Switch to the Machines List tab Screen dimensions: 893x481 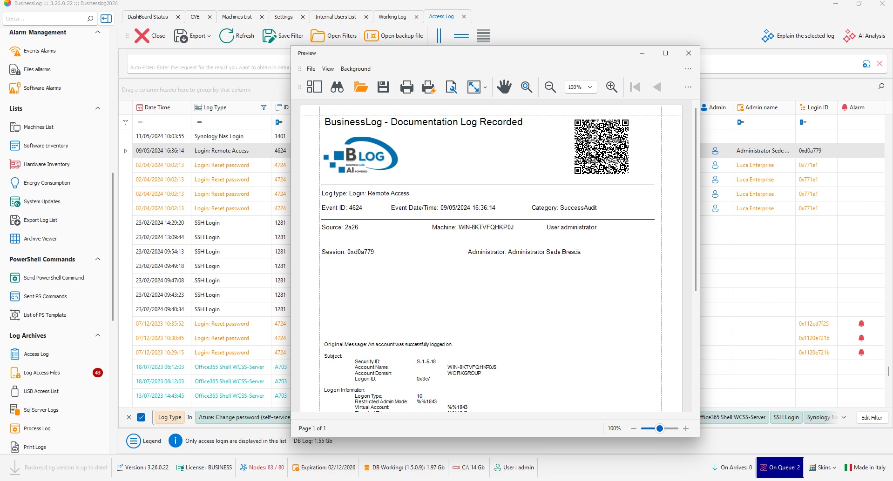point(237,17)
